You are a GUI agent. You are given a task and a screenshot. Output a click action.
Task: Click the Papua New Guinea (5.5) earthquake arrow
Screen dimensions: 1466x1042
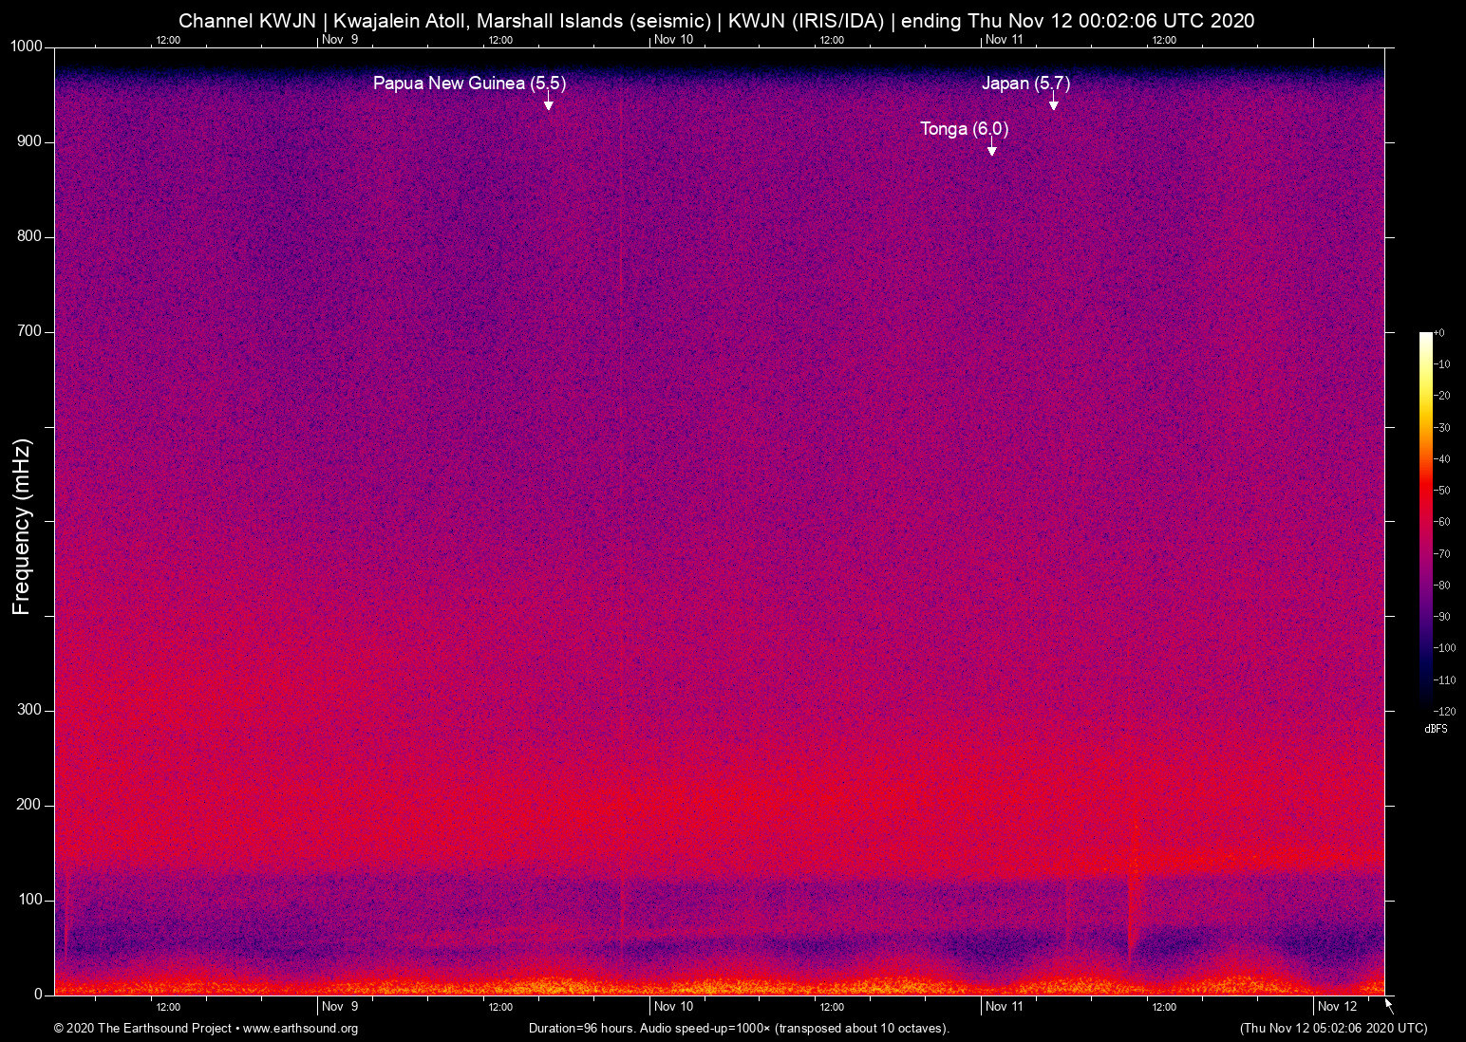click(x=549, y=102)
